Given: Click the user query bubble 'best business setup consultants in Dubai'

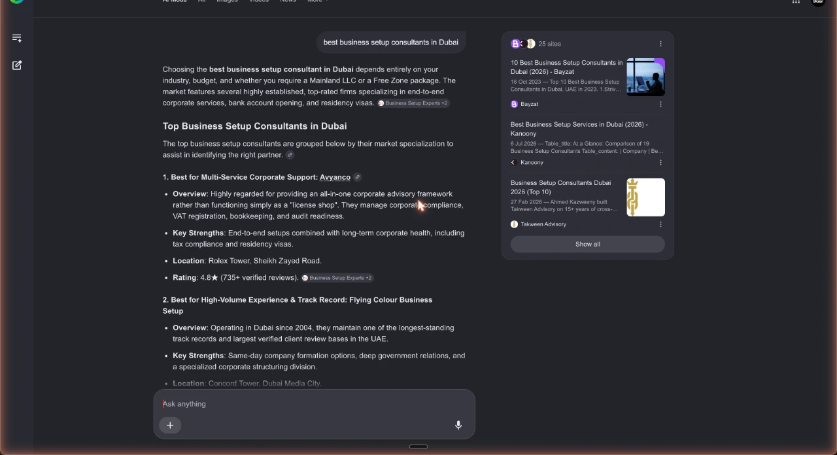Looking at the screenshot, I should pos(391,42).
